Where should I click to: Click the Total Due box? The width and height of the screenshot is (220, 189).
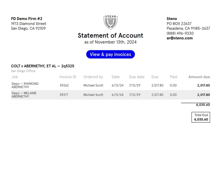point(201,117)
